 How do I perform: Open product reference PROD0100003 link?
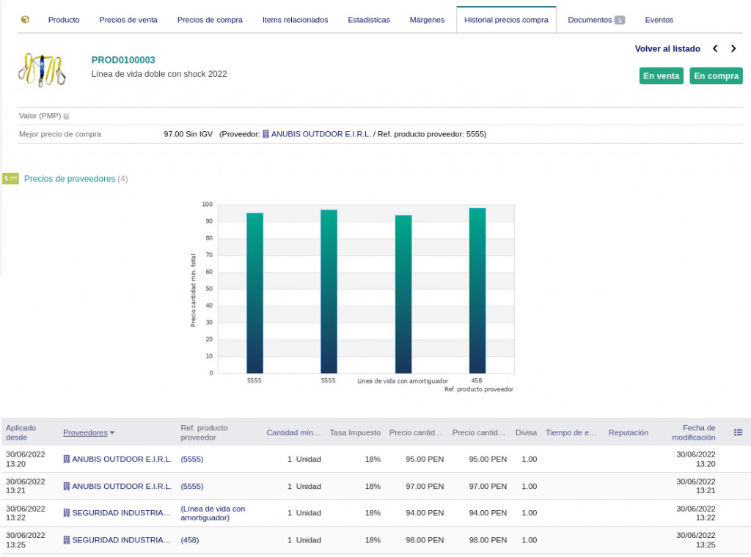coord(123,60)
